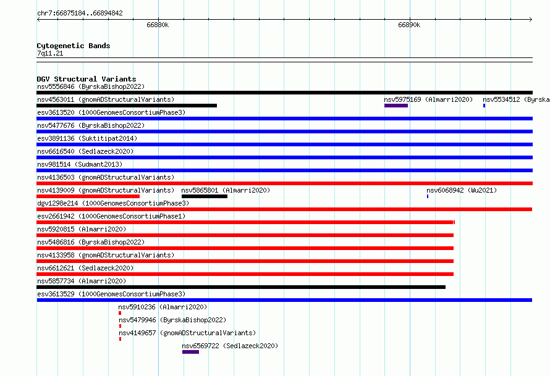Select the red bar of esv2661942

(245, 222)
